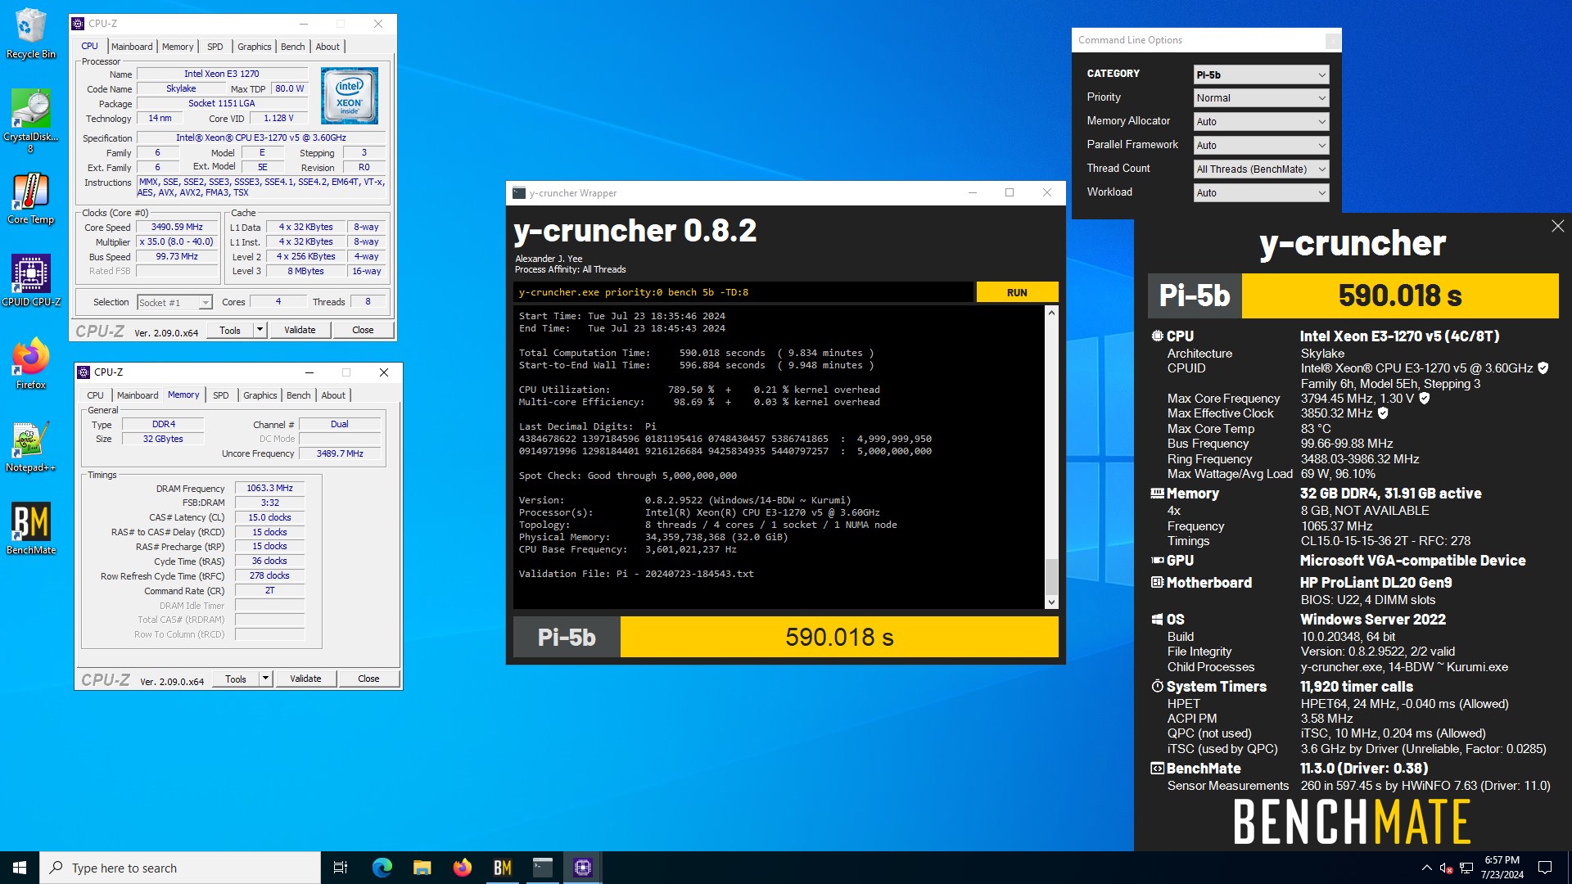The width and height of the screenshot is (1572, 884).
Task: Click the Pi-5b 590.018 s result bar
Action: tap(786, 637)
